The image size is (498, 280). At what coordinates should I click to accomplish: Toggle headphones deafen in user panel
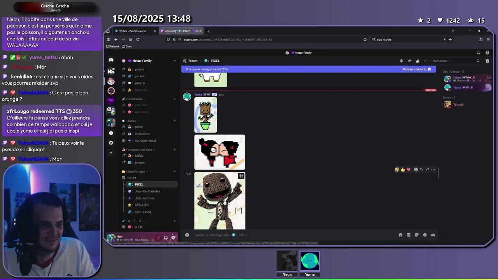(x=166, y=238)
